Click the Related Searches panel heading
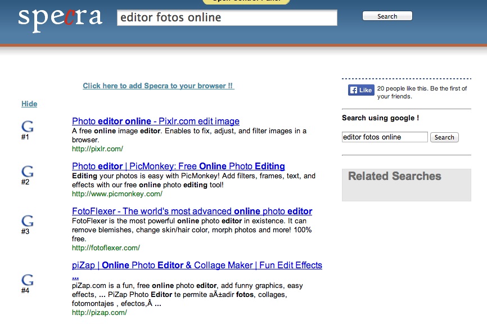Screen dimensions: 487x324 pos(394,176)
